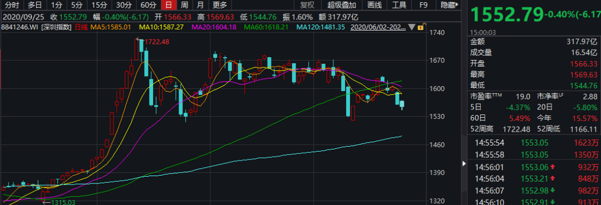Select the 14:56:04 trade row
The height and width of the screenshot is (205, 601).
click(x=534, y=178)
